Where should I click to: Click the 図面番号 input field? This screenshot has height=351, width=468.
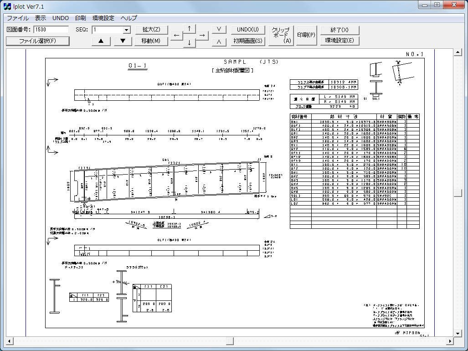pos(51,30)
